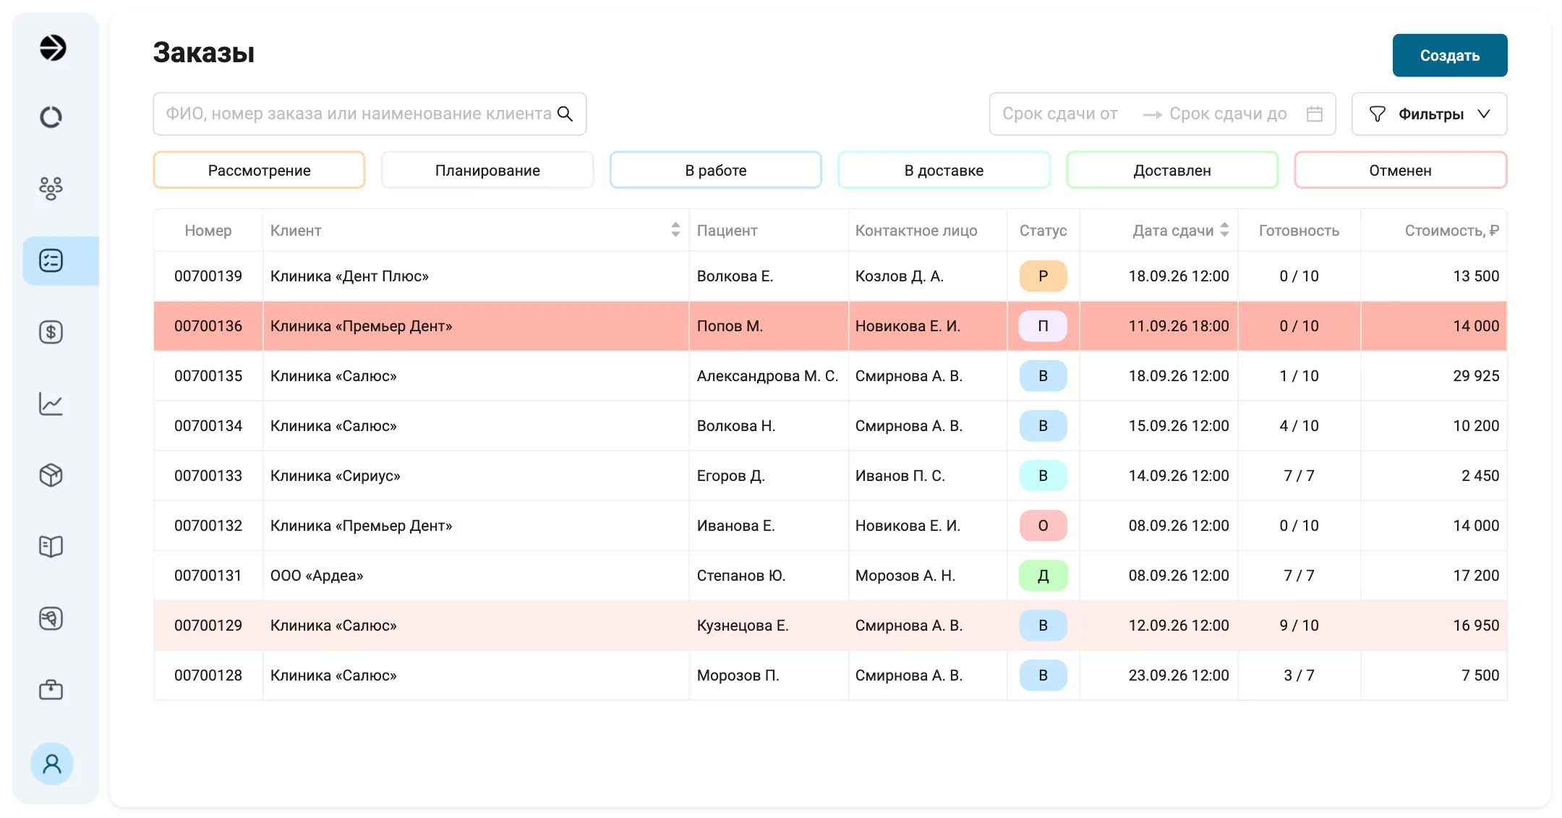Click the П status badge of order 00700136
1562x818 pixels.
1043,326
